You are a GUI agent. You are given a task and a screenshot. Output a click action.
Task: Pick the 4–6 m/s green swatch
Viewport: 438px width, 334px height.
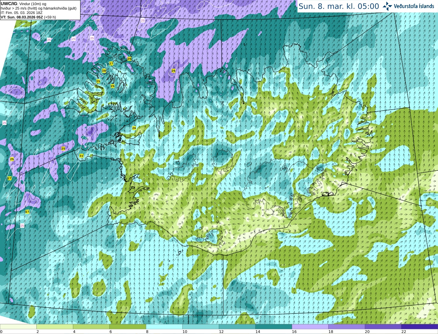click(x=91, y=326)
